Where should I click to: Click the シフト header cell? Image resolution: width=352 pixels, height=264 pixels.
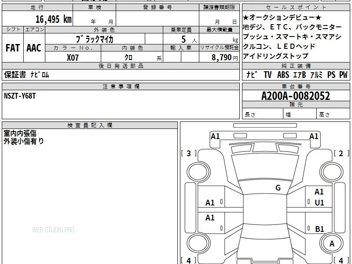(x=13, y=29)
